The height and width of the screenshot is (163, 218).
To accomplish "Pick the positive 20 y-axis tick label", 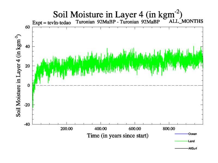I will click(27, 66).
